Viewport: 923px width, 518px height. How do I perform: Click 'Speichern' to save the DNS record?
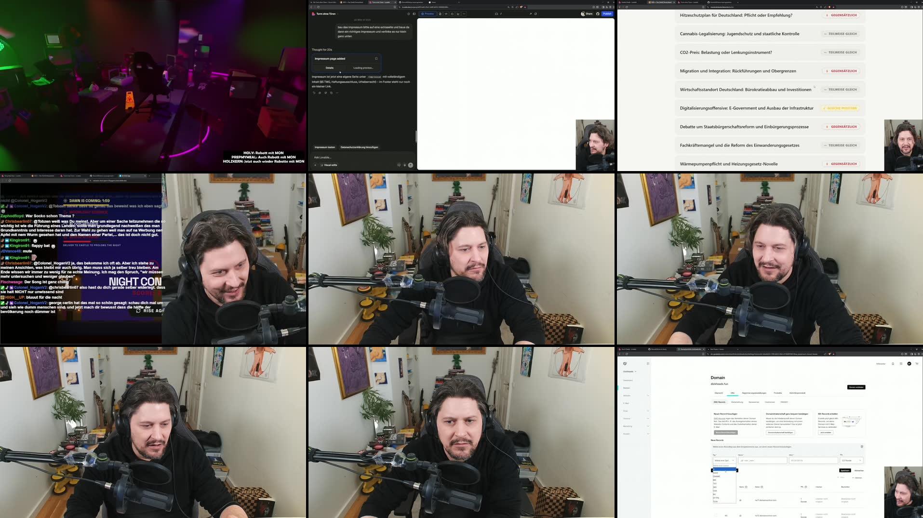tap(845, 470)
